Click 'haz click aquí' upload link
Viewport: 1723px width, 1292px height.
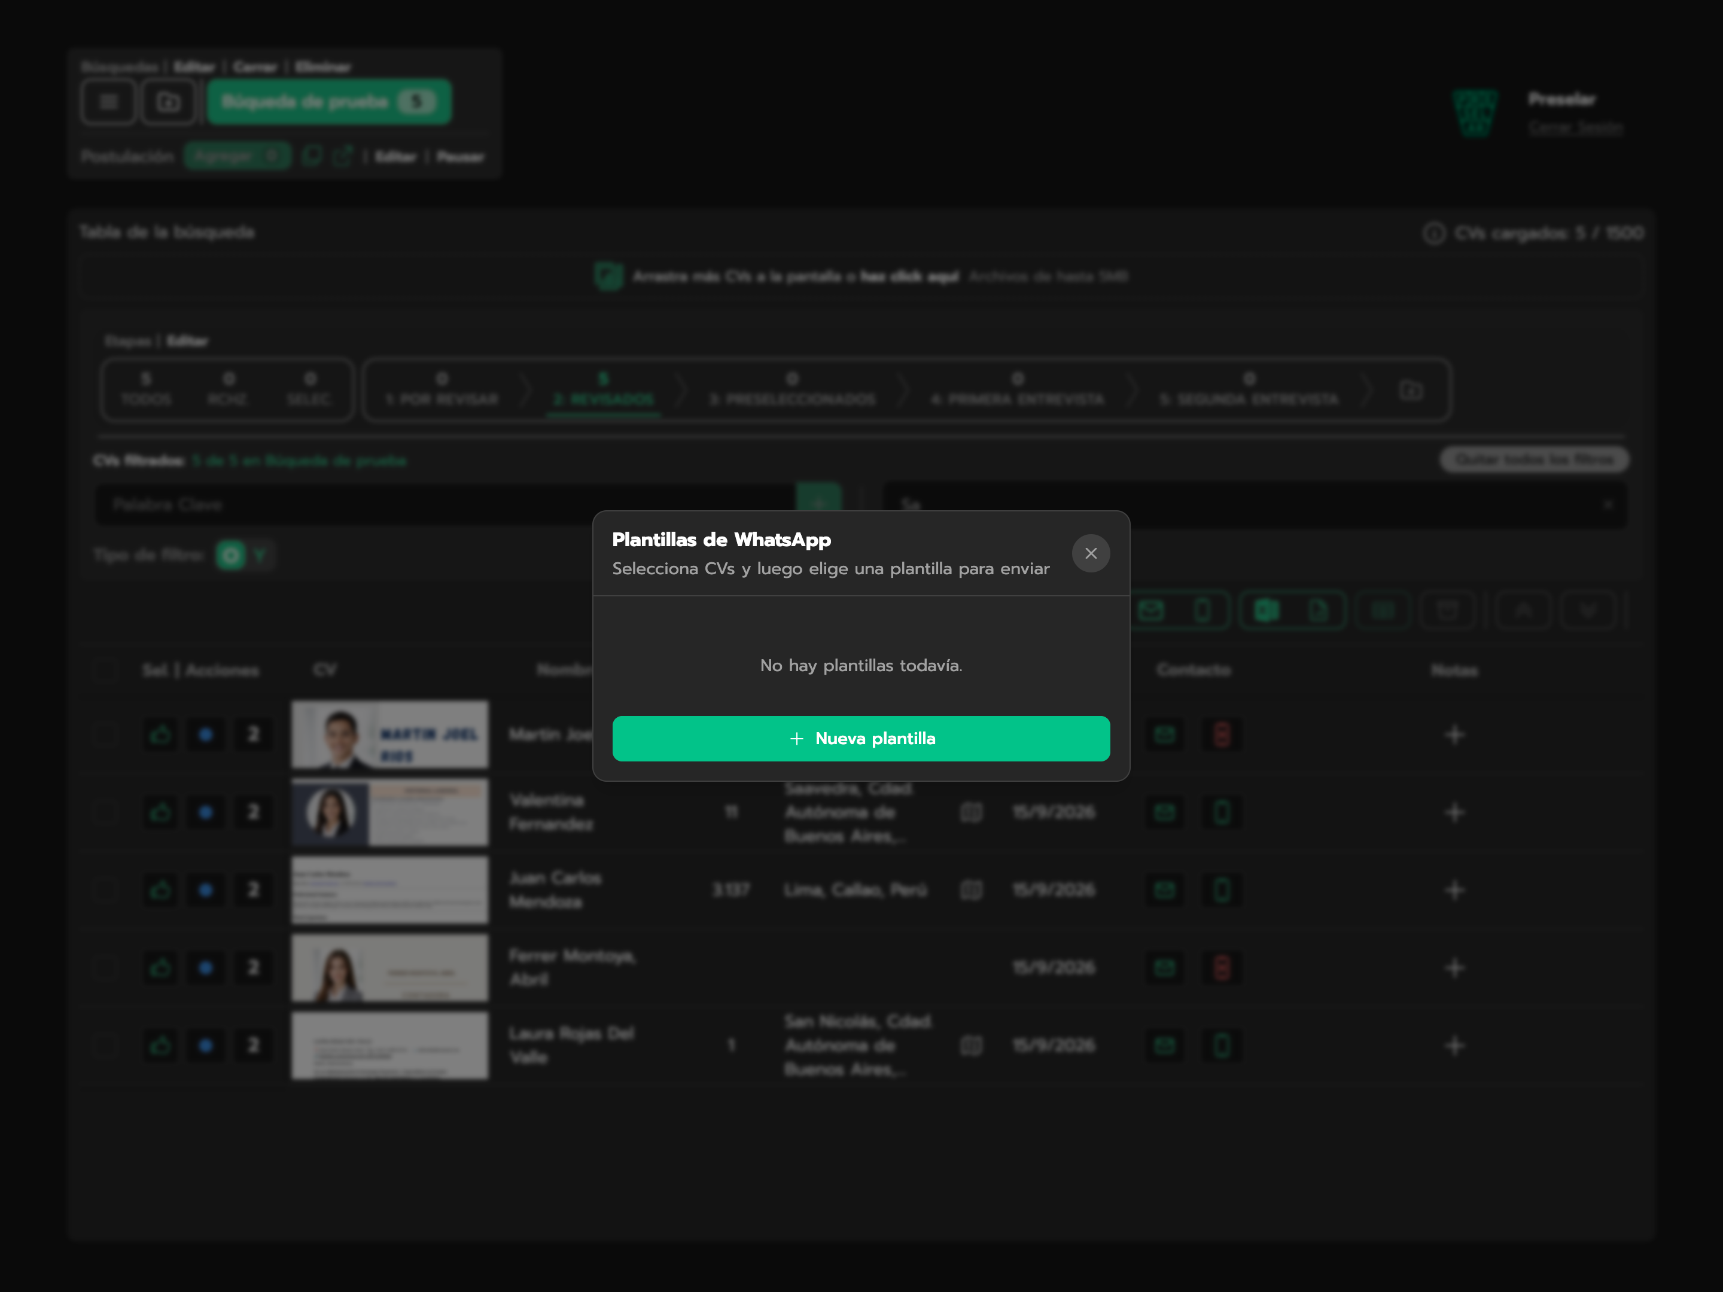(x=909, y=276)
